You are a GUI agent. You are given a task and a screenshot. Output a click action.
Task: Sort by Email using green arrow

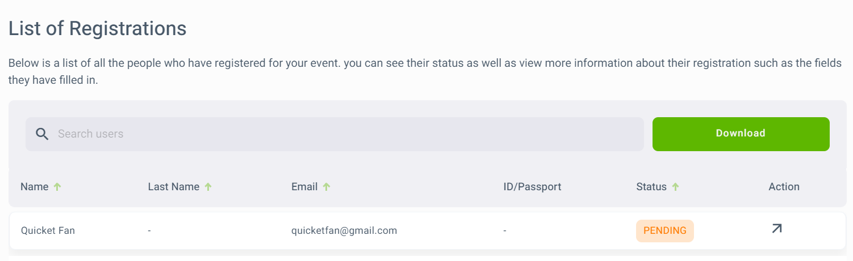[326, 187]
